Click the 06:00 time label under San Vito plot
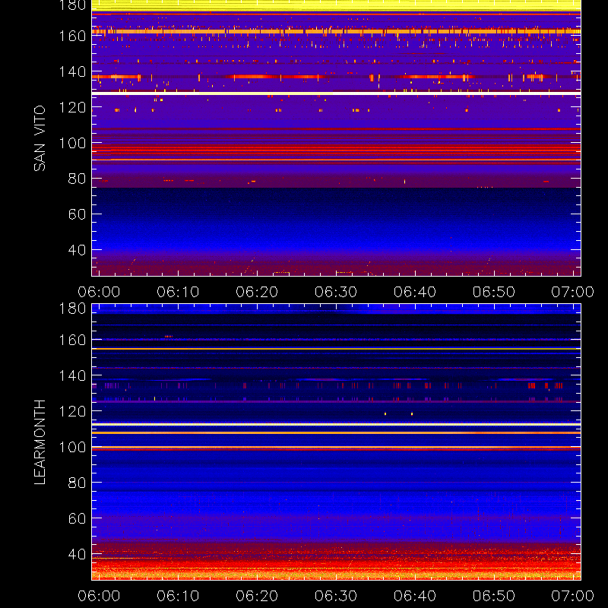 coord(99,292)
